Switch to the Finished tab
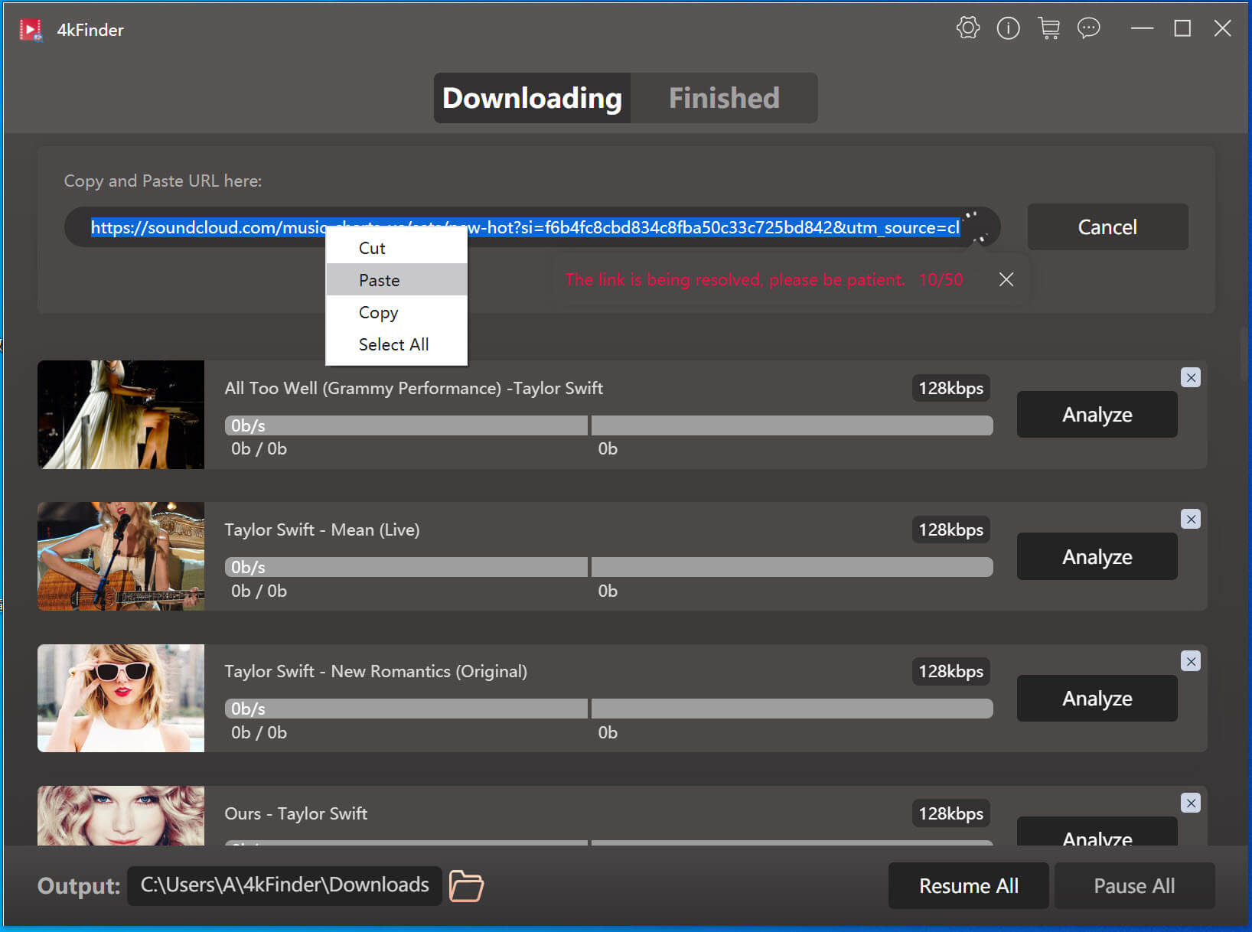 (723, 98)
